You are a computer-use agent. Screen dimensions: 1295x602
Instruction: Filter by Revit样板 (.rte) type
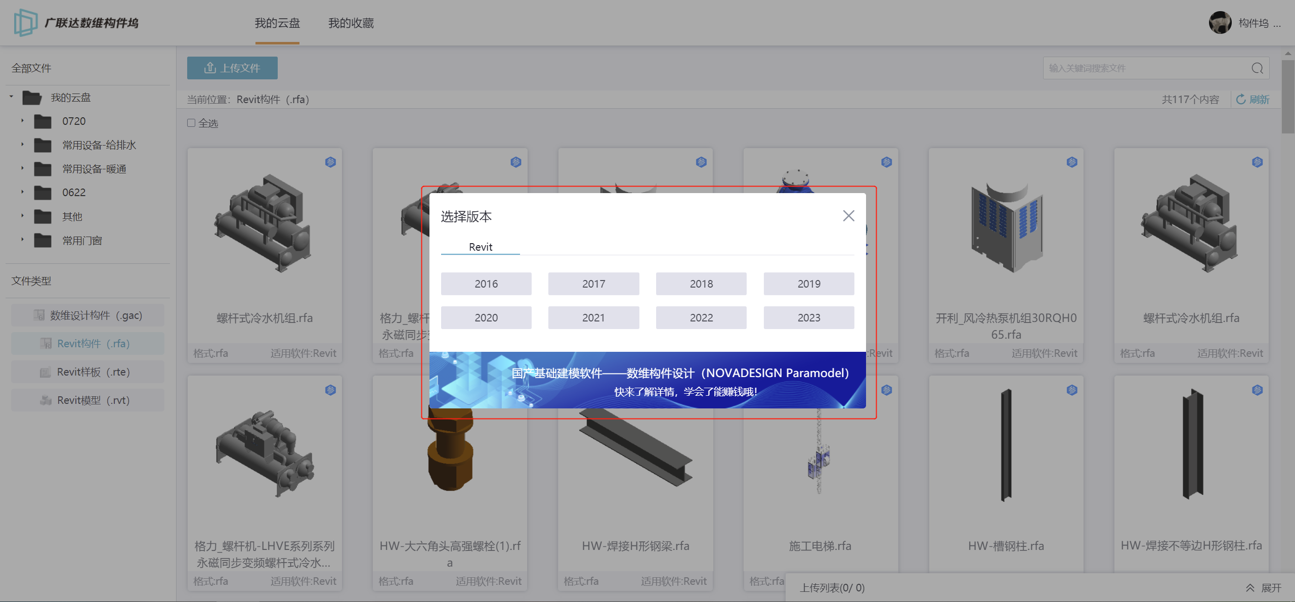(x=88, y=372)
